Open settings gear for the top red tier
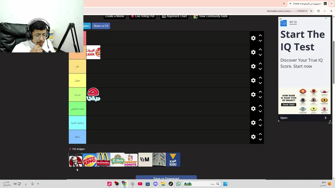The image size is (335, 188). click(x=253, y=38)
